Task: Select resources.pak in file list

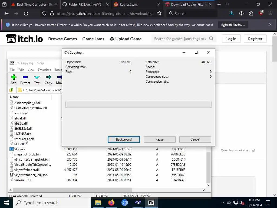Action: pyautogui.click(x=24, y=139)
